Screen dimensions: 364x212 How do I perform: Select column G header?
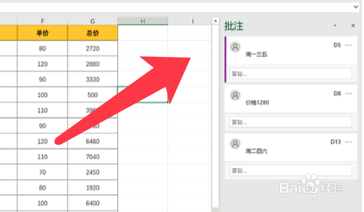[93, 21]
